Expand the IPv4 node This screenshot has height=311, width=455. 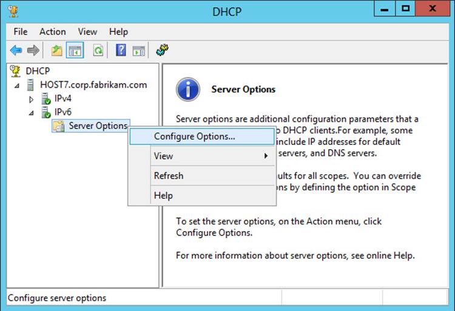point(32,99)
